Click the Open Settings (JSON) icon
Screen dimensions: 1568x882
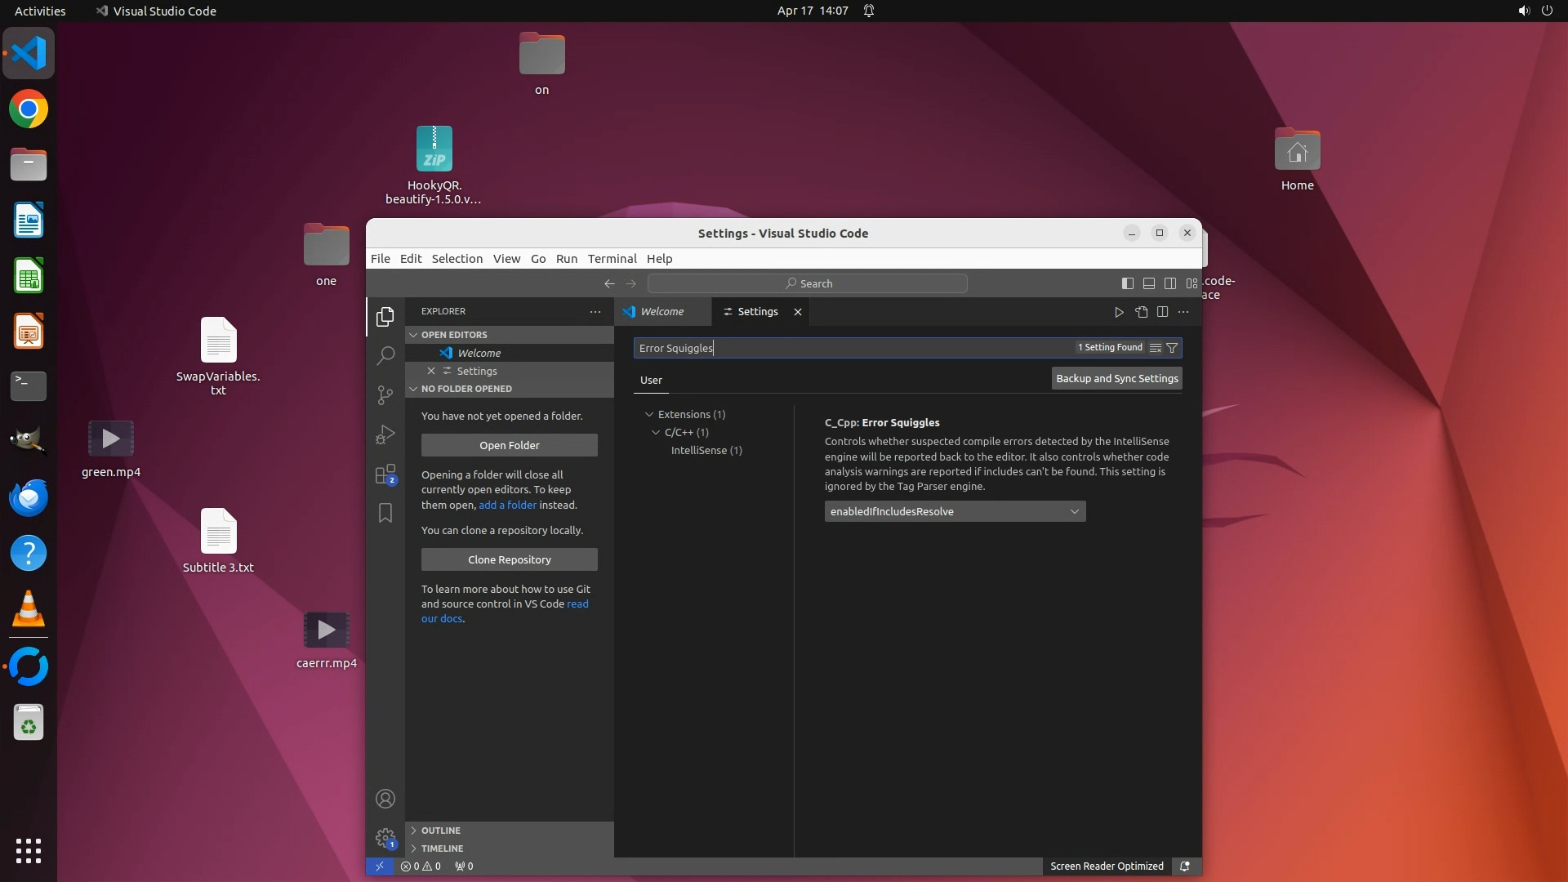pos(1141,312)
